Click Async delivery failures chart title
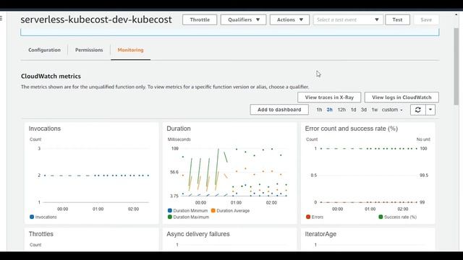The image size is (463, 260). [x=198, y=234]
